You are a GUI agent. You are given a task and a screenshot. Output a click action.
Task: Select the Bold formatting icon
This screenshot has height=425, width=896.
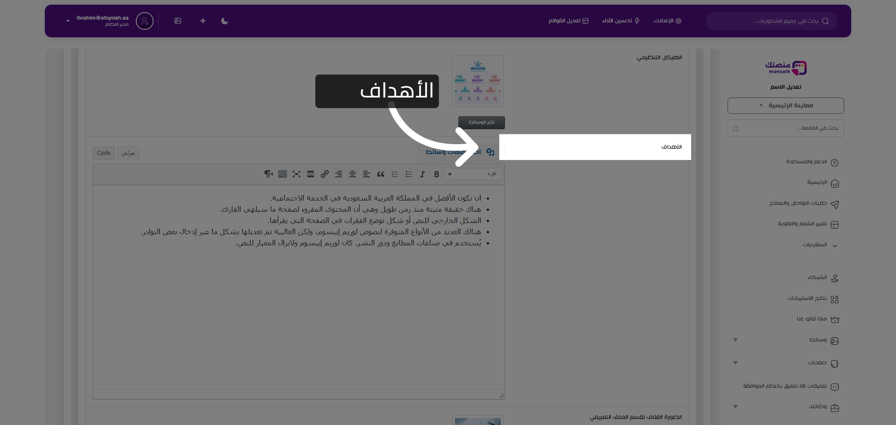coord(436,174)
